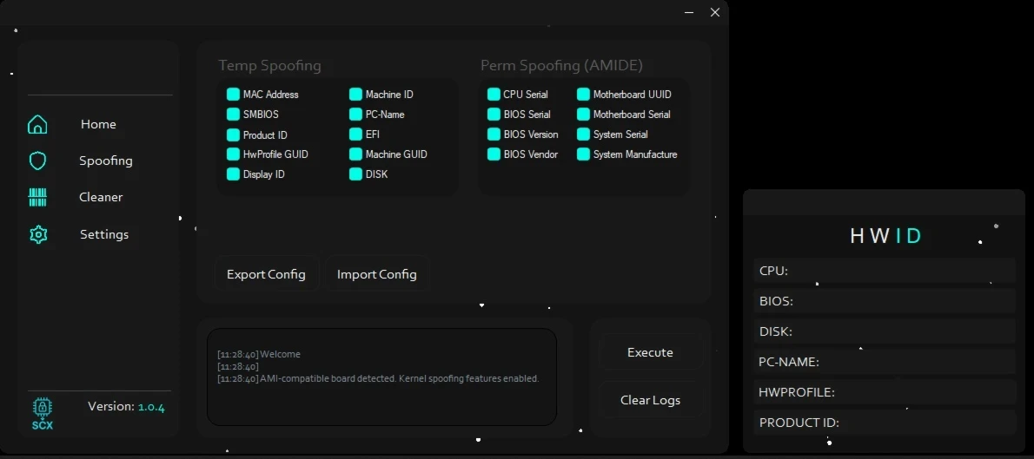Enable the BIOS Vendor checkbox

pos(494,154)
